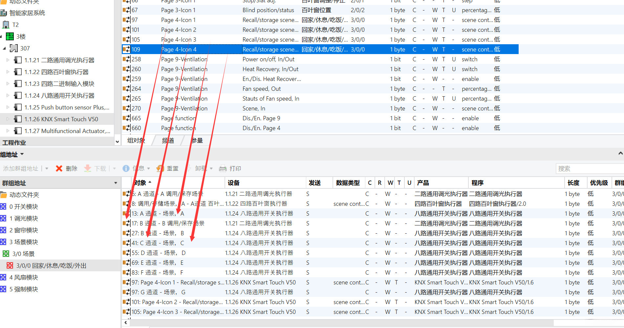624x328 pixels.
Task: Select row 260 Heat Recovery, In/Out
Action: (320, 69)
